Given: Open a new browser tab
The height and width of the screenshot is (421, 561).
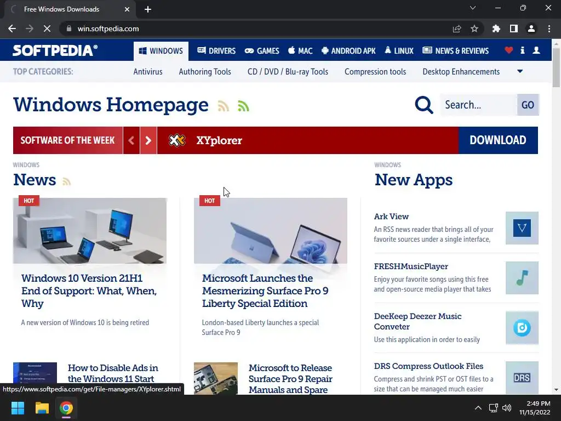Looking at the screenshot, I should (148, 9).
